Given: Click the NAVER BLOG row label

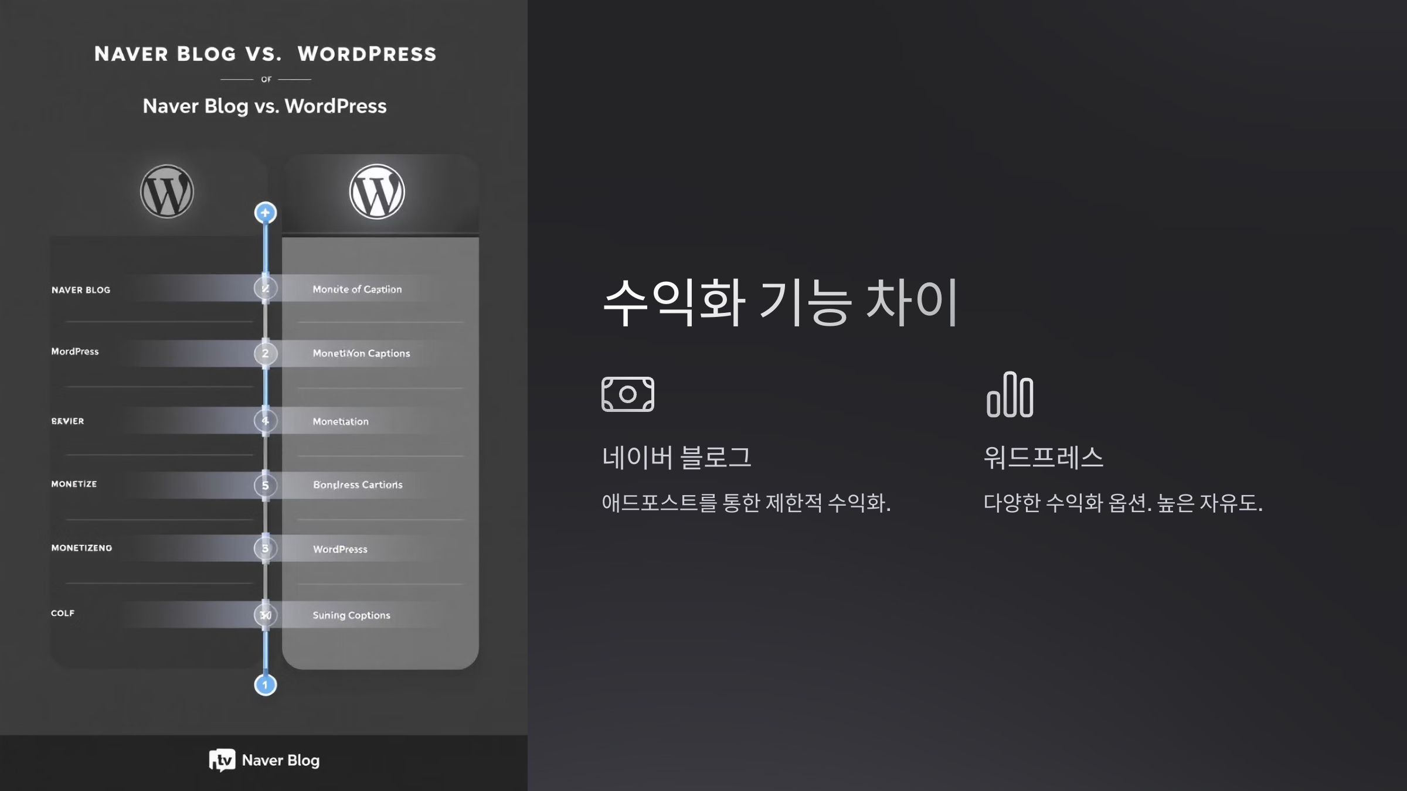Looking at the screenshot, I should [x=81, y=290].
